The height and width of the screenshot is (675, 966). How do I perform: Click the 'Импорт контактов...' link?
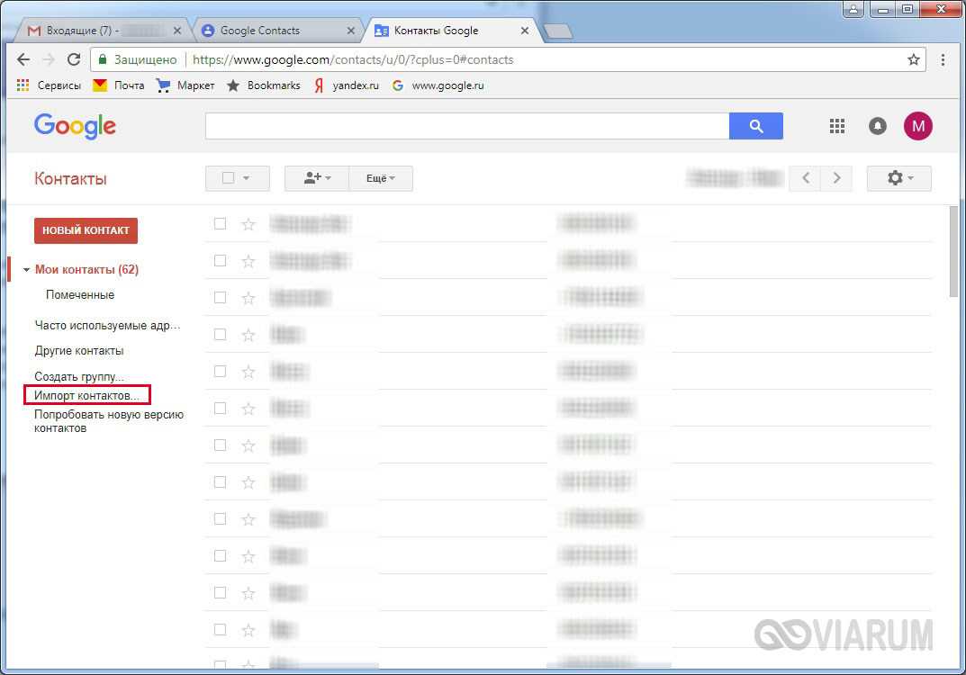pyautogui.click(x=86, y=395)
